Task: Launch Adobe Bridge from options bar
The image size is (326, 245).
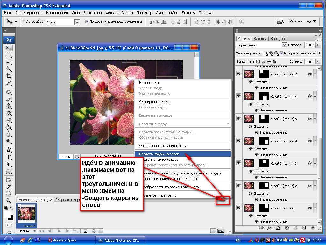Action: (x=280, y=21)
